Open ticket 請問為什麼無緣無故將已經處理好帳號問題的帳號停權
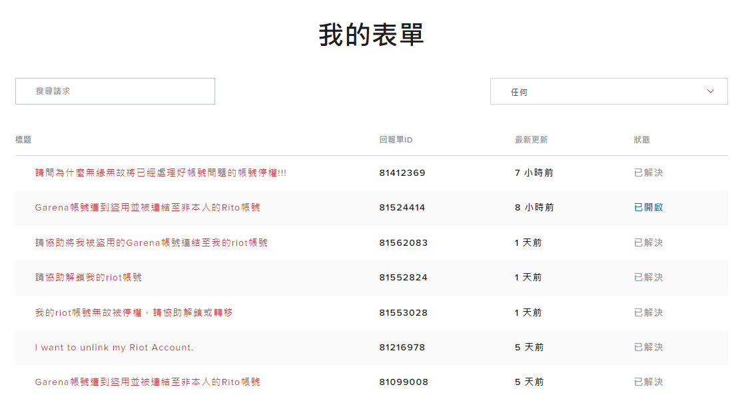 pos(161,173)
